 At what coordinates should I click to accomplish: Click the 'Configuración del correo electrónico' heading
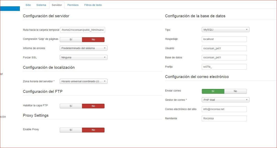coord(197,77)
